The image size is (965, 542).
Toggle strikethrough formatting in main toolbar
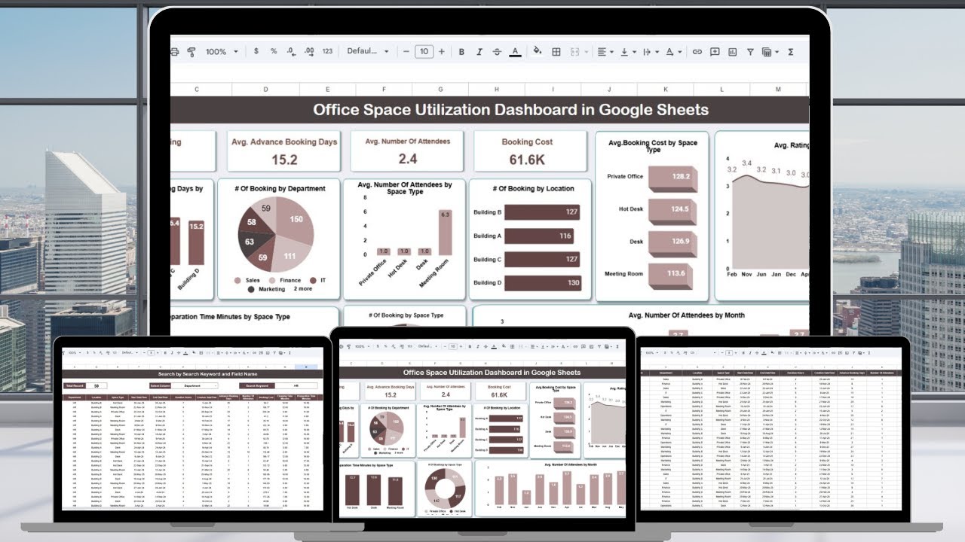(497, 52)
